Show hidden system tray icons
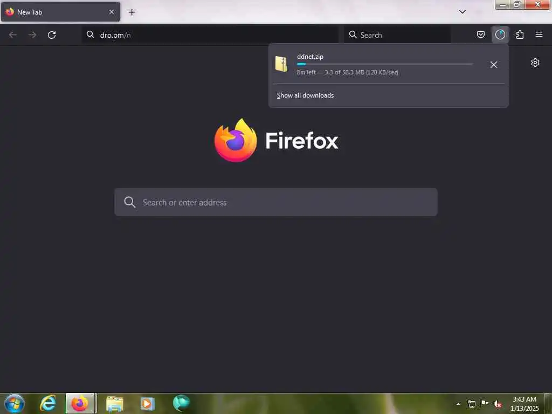This screenshot has height=414, width=552. [x=458, y=404]
